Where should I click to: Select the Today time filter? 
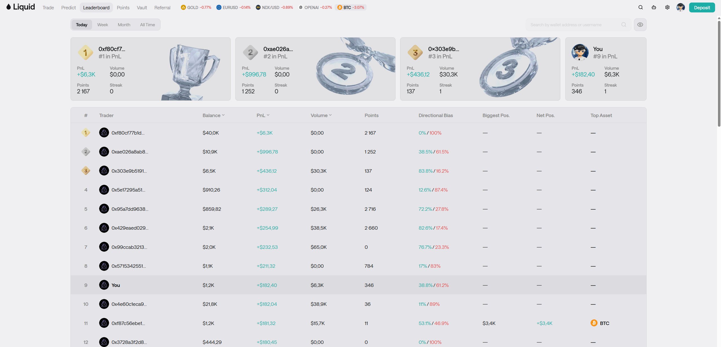point(82,25)
